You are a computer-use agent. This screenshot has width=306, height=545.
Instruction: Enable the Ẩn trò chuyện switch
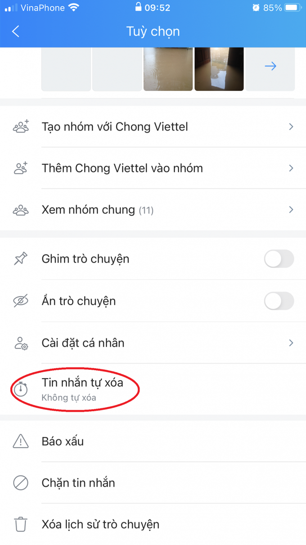pos(279,301)
